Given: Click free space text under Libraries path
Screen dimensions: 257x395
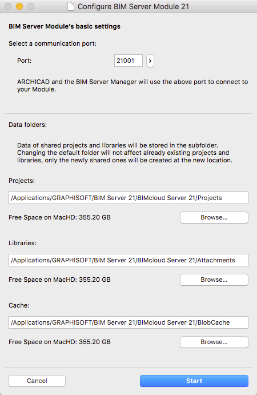Looking at the screenshot, I should [59, 280].
